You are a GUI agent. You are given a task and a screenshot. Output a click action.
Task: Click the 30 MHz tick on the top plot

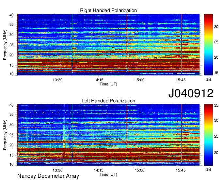11,35
